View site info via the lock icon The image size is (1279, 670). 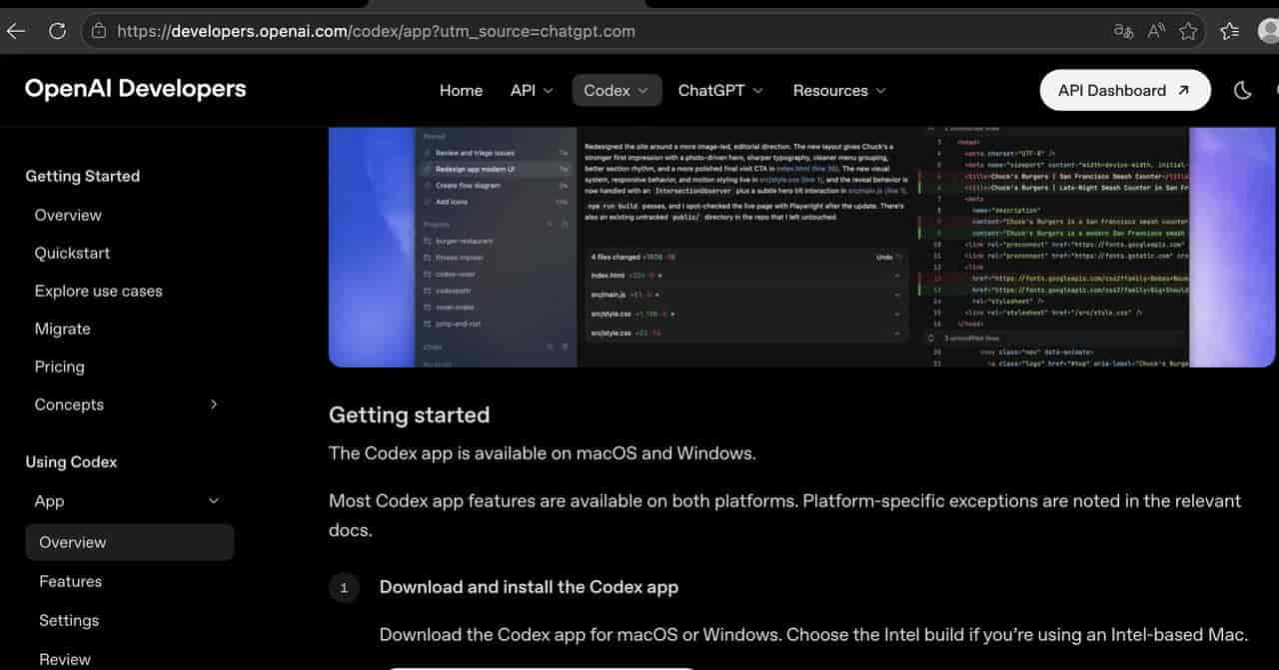tap(98, 31)
